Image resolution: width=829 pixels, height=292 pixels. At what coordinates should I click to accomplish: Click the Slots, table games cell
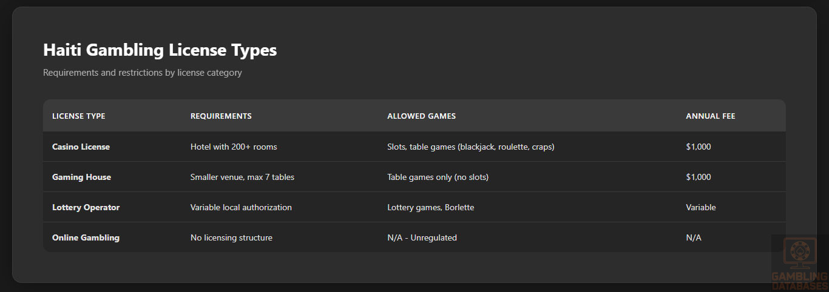(x=470, y=147)
